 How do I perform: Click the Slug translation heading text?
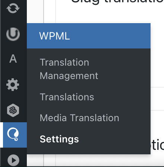[x=117, y=1]
